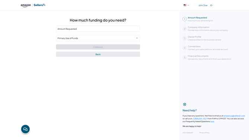
Task: Select step 1 circle icon
Action: [x=185, y=19]
